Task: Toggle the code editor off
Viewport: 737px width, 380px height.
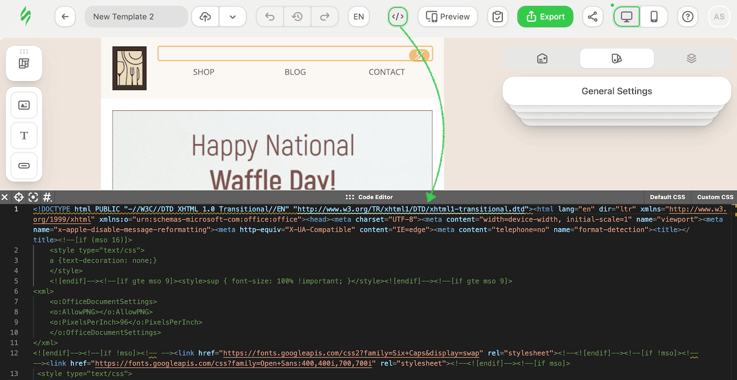Action: coord(397,17)
